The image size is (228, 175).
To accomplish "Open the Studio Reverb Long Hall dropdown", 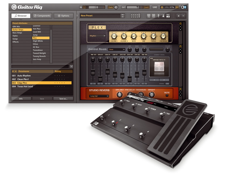I will click(99, 96).
